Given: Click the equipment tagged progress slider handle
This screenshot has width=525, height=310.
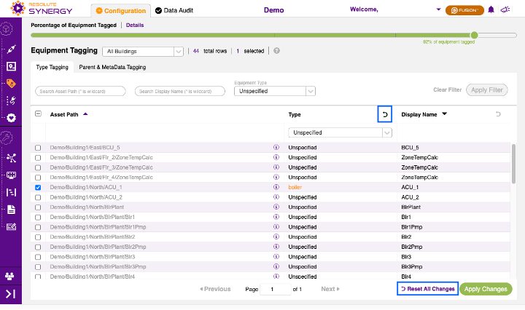Looking at the screenshot, I should coord(475,34).
